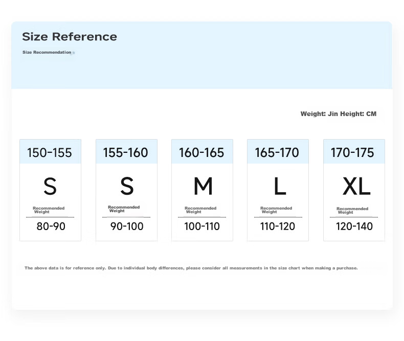
Task: Click the 110-120 weight value
Action: click(278, 226)
